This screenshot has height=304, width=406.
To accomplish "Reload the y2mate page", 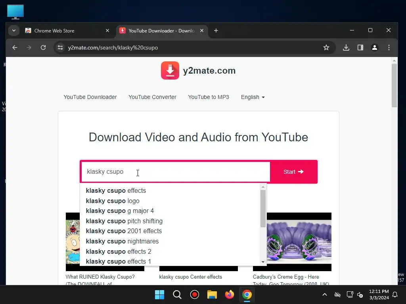I will click(43, 47).
